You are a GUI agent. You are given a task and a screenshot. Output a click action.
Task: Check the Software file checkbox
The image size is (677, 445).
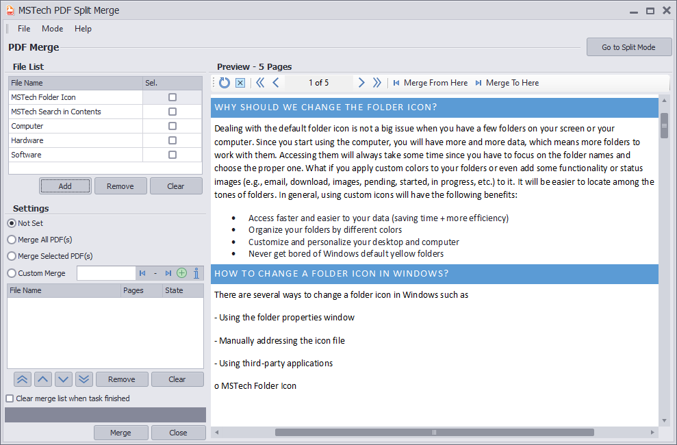(173, 155)
